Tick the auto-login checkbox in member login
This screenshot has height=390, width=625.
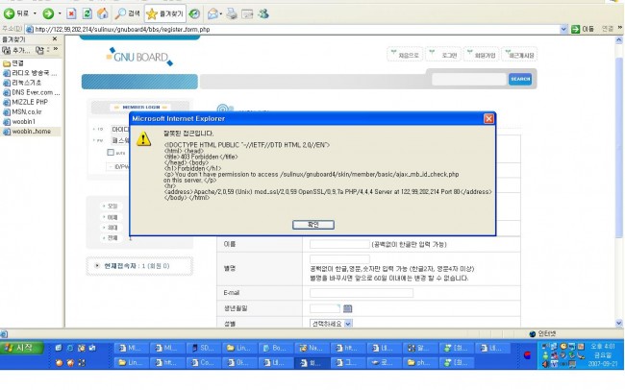[110, 152]
